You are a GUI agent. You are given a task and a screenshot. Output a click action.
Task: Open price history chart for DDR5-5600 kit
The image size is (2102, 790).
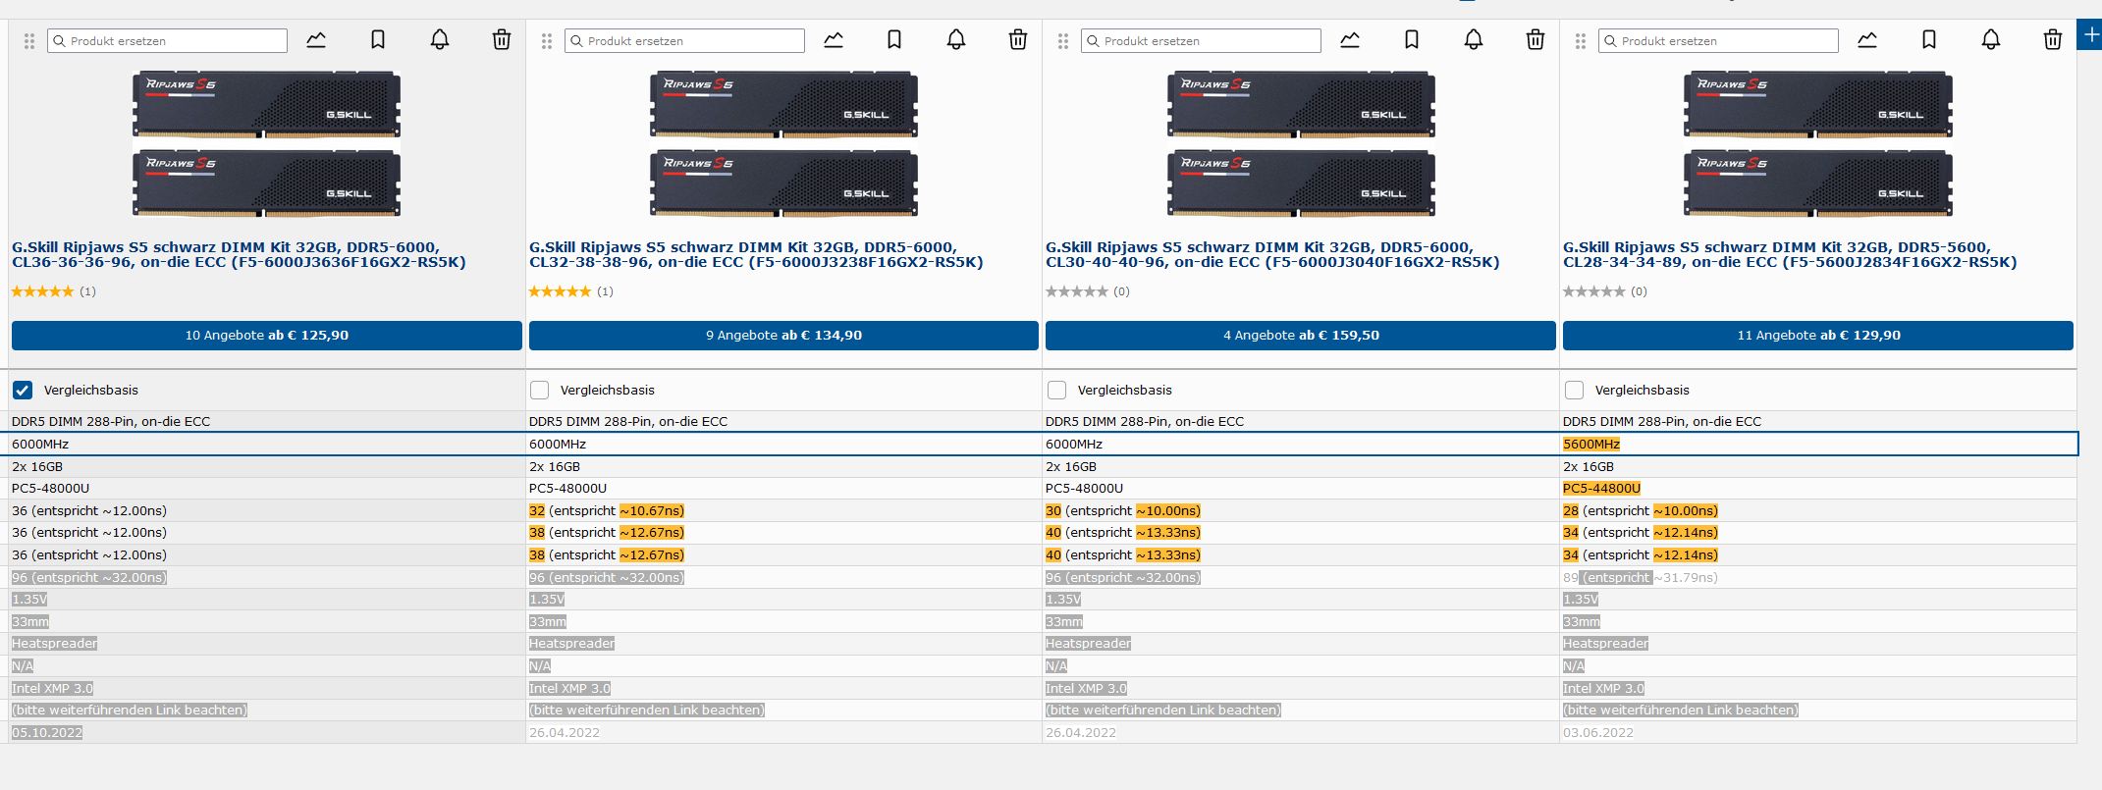[x=1867, y=40]
